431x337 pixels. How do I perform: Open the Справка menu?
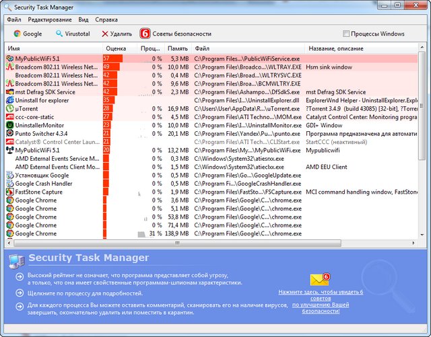[106, 20]
